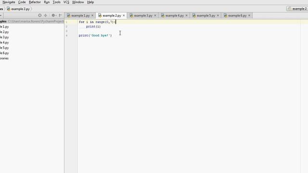The width and height of the screenshot is (308, 173).
Task: Open the Code menu
Action: click(22, 2)
